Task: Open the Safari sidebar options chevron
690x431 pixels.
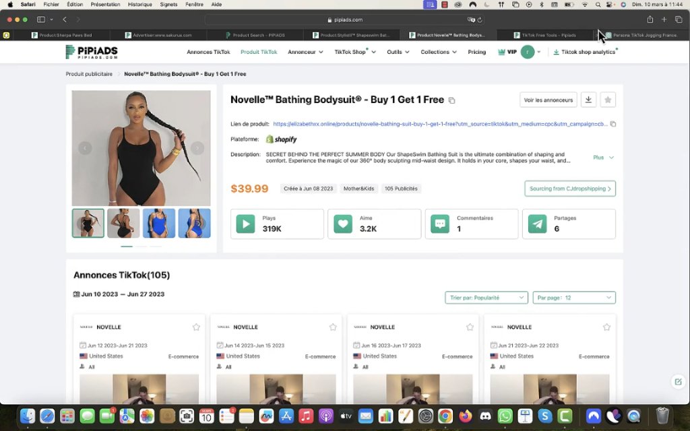Action: 51,20
